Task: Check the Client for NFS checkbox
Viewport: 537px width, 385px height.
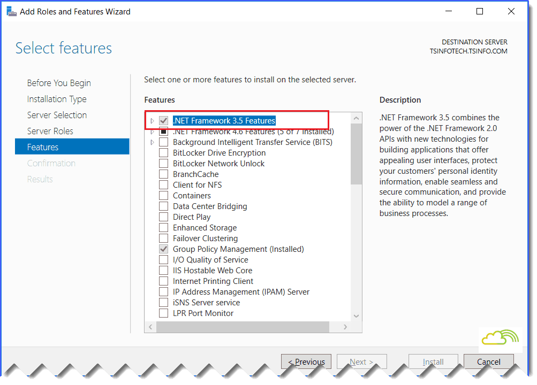Action: [x=163, y=184]
